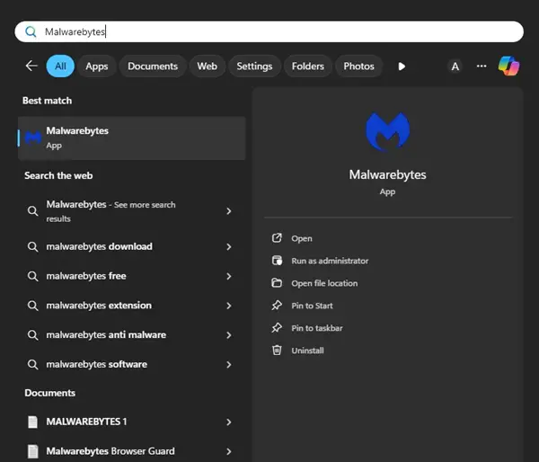This screenshot has height=462, width=539.
Task: Click the trash icon beside Uninstall
Action: (x=277, y=350)
